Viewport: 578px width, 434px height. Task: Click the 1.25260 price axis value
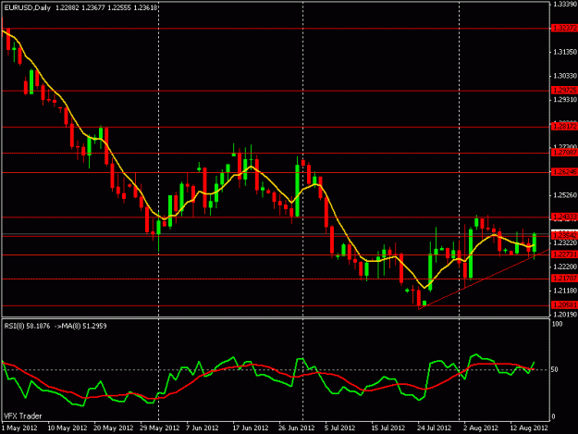point(565,195)
